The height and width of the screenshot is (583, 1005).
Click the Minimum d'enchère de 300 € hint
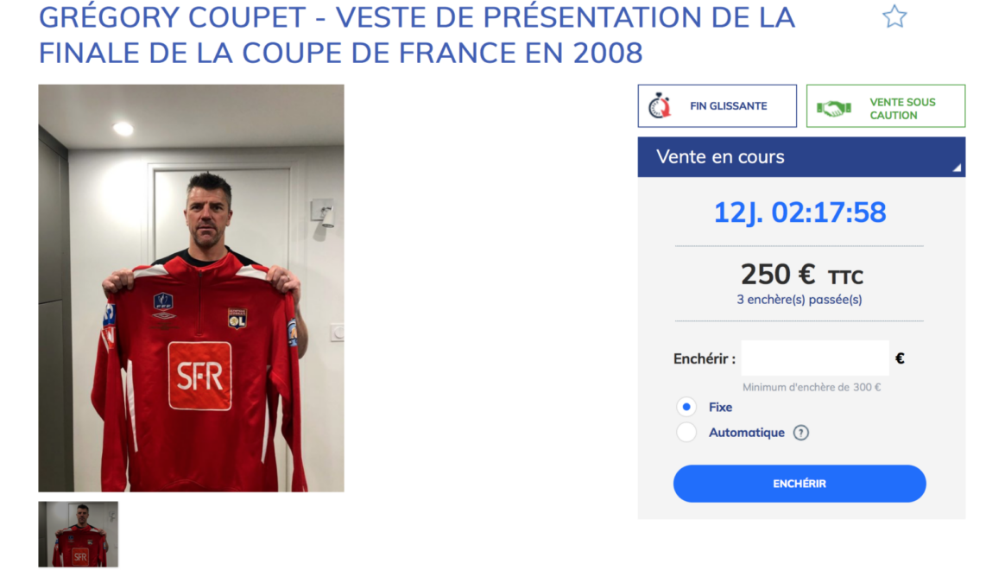click(x=812, y=388)
